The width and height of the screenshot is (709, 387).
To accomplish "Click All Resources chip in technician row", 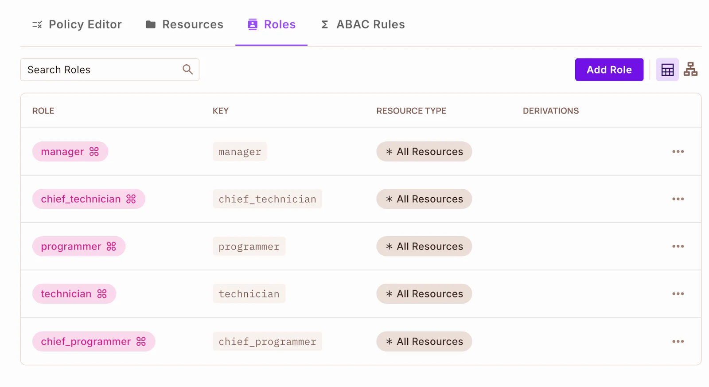I will pos(424,294).
